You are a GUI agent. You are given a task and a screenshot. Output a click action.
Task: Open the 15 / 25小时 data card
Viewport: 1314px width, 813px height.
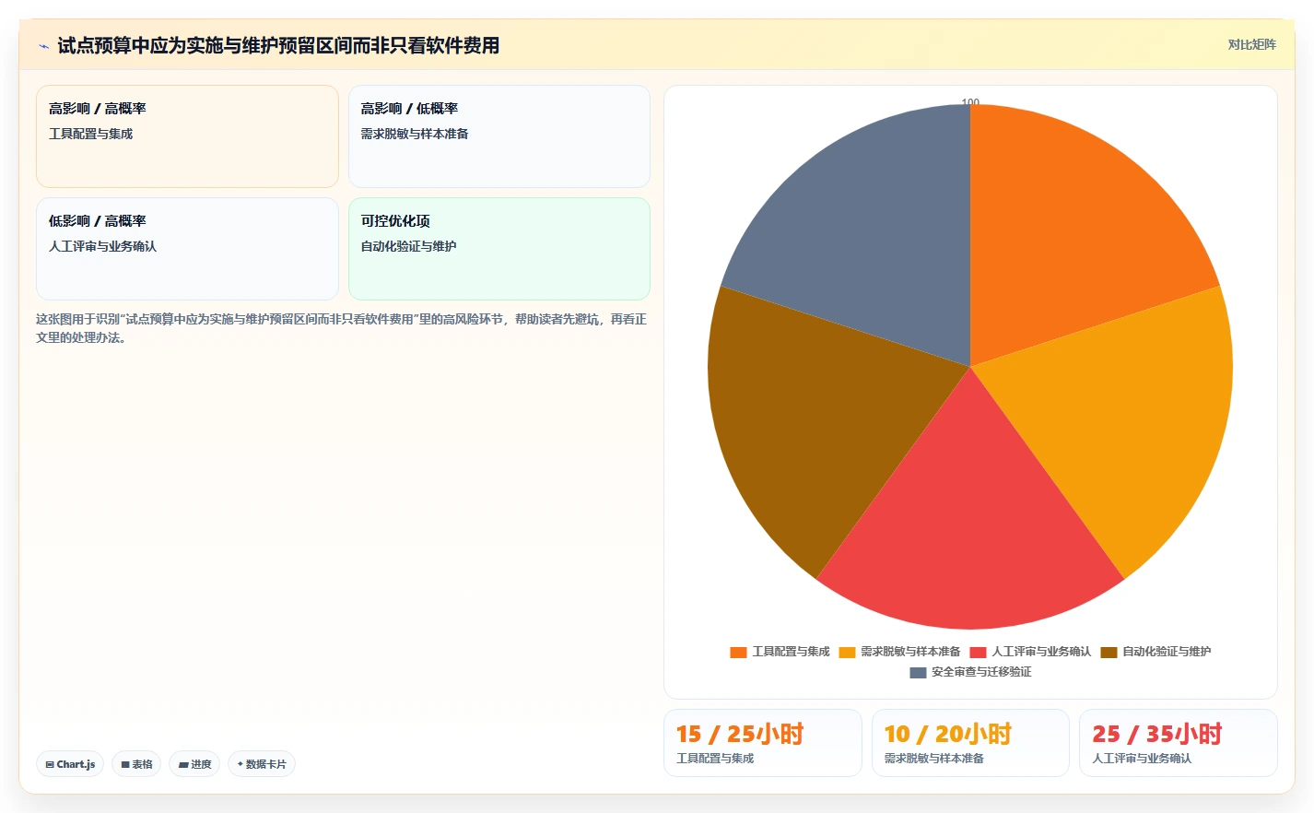pos(763,743)
